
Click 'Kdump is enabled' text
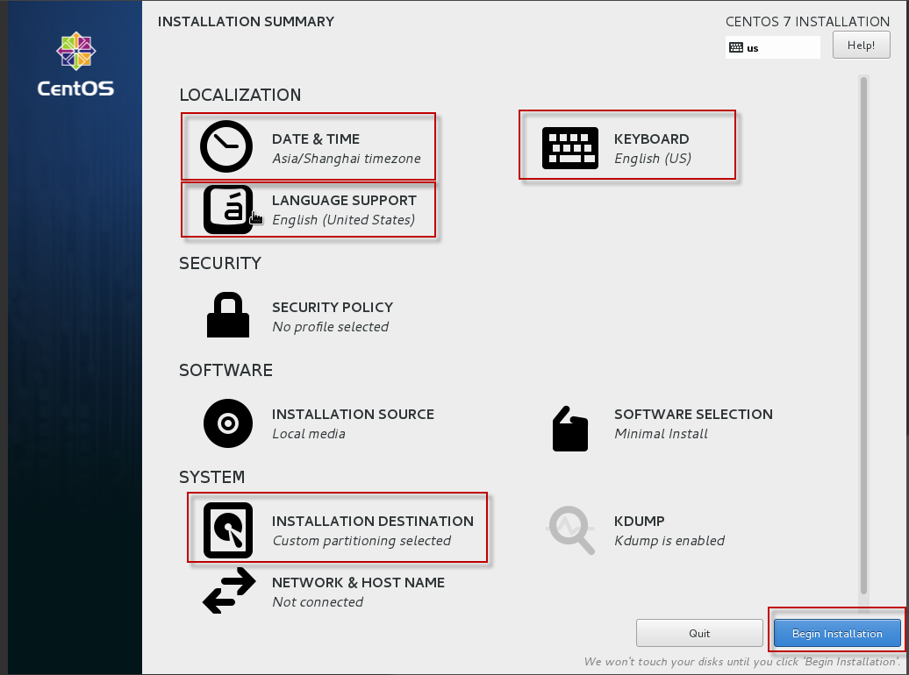pos(669,541)
